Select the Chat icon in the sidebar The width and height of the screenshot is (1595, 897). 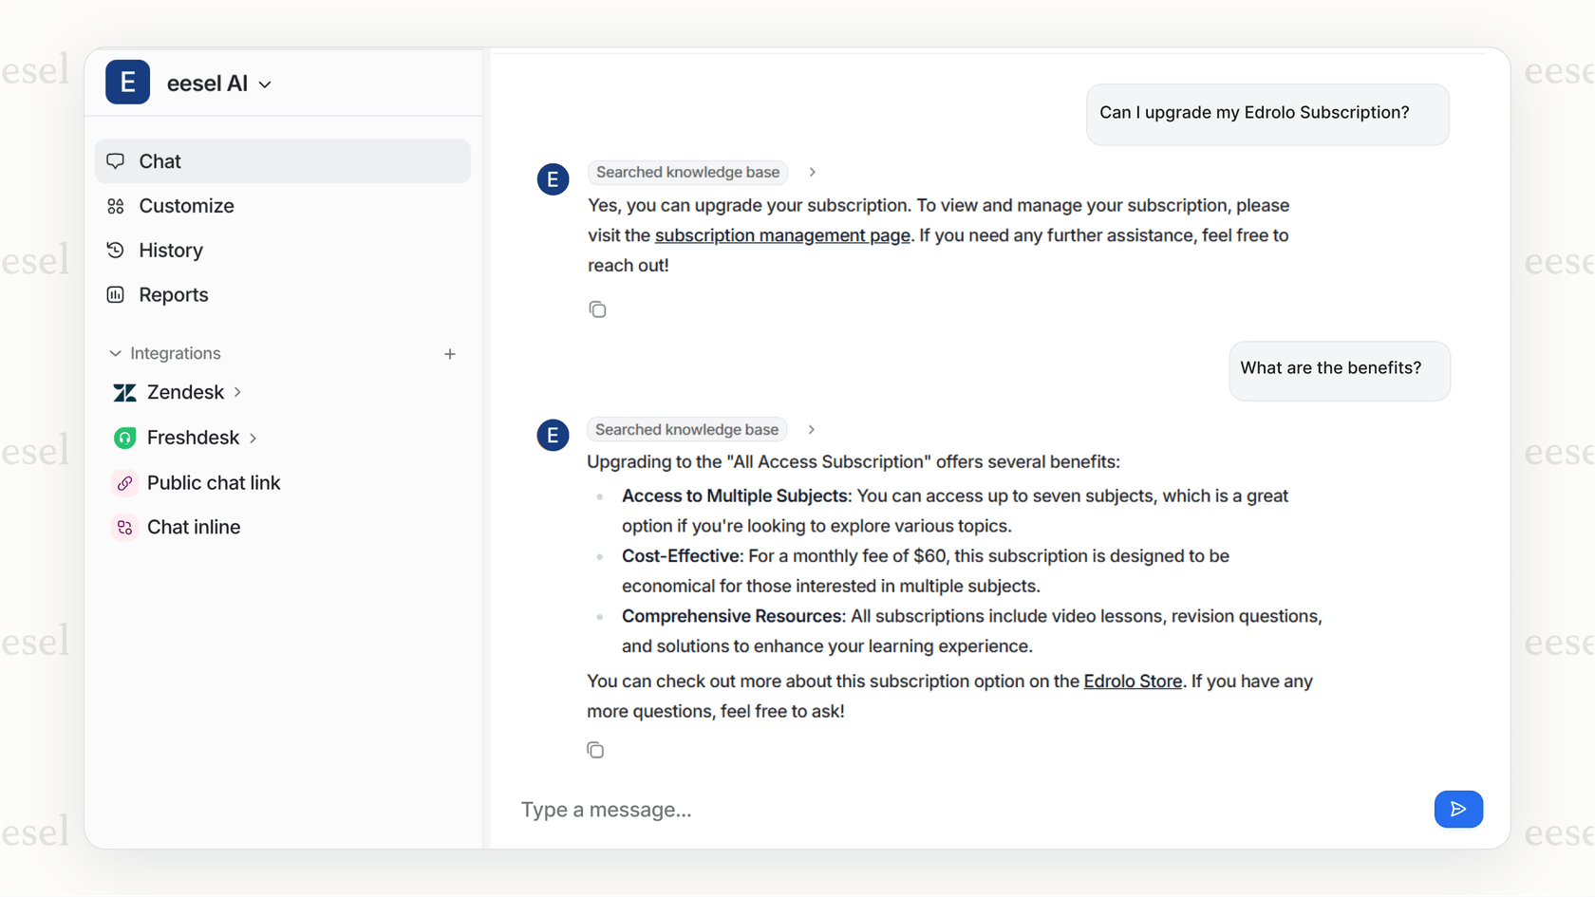(x=115, y=161)
